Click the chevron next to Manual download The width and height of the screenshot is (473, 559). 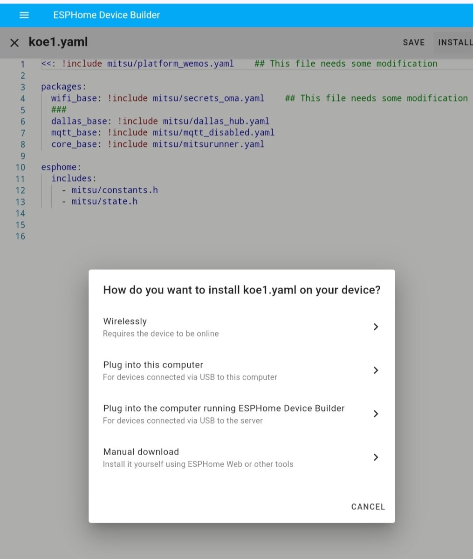[x=376, y=457]
